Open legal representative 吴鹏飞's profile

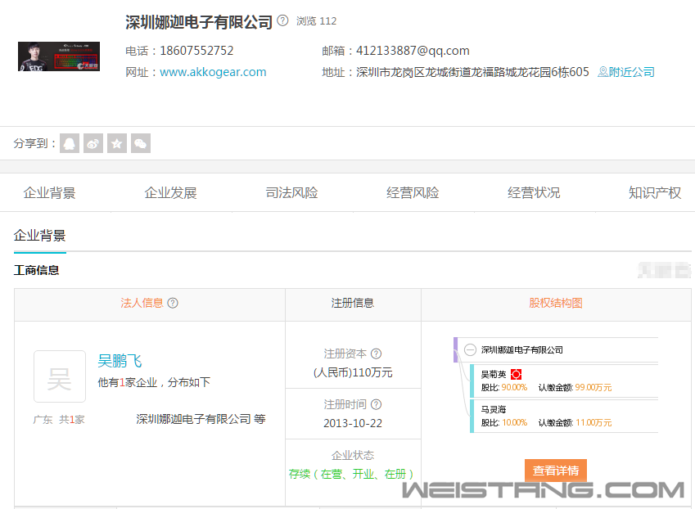pos(120,361)
